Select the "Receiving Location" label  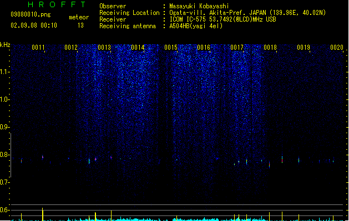point(129,13)
